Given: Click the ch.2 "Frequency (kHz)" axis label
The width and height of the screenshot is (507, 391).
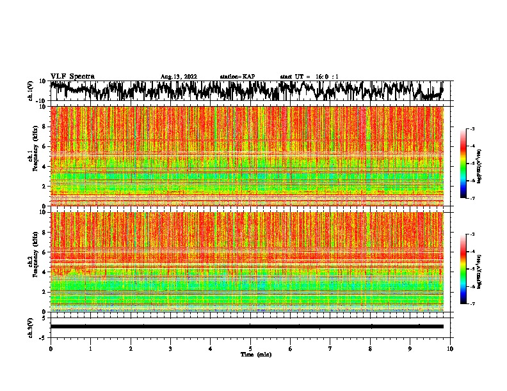Looking at the screenshot, I should click(x=35, y=254).
